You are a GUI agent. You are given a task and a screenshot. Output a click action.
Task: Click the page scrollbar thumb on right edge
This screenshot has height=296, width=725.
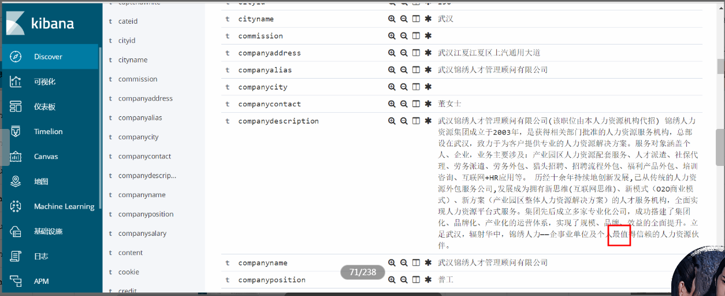(720, 66)
